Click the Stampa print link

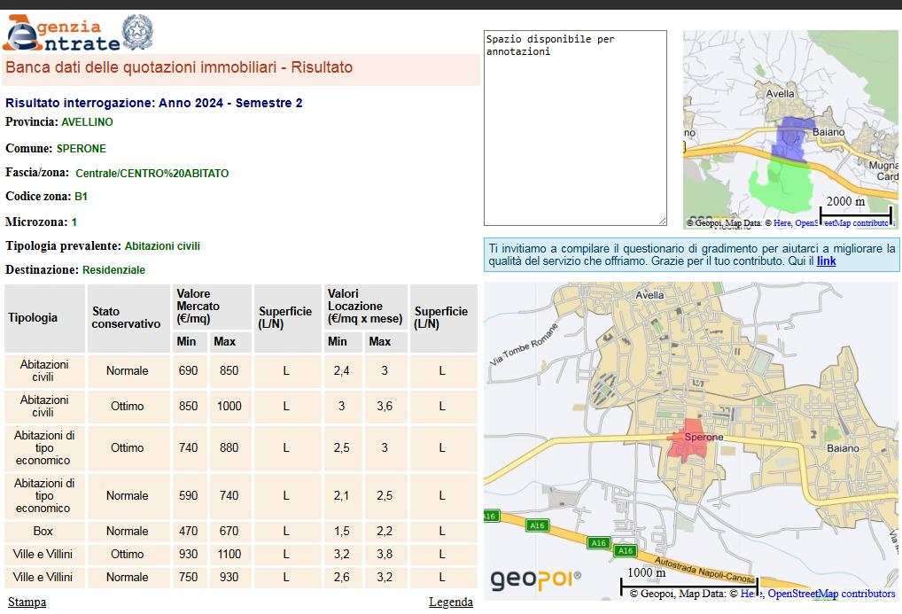(27, 602)
